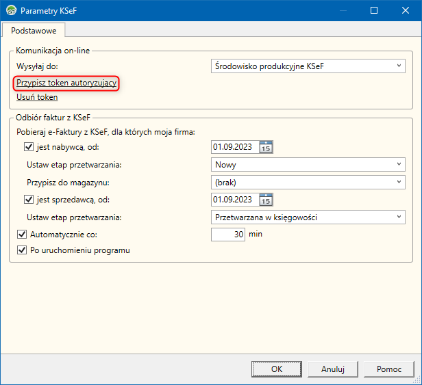This screenshot has width=422, height=385.
Task: Uncheck 'Po uruchomieniu programu' option
Action: (21, 250)
